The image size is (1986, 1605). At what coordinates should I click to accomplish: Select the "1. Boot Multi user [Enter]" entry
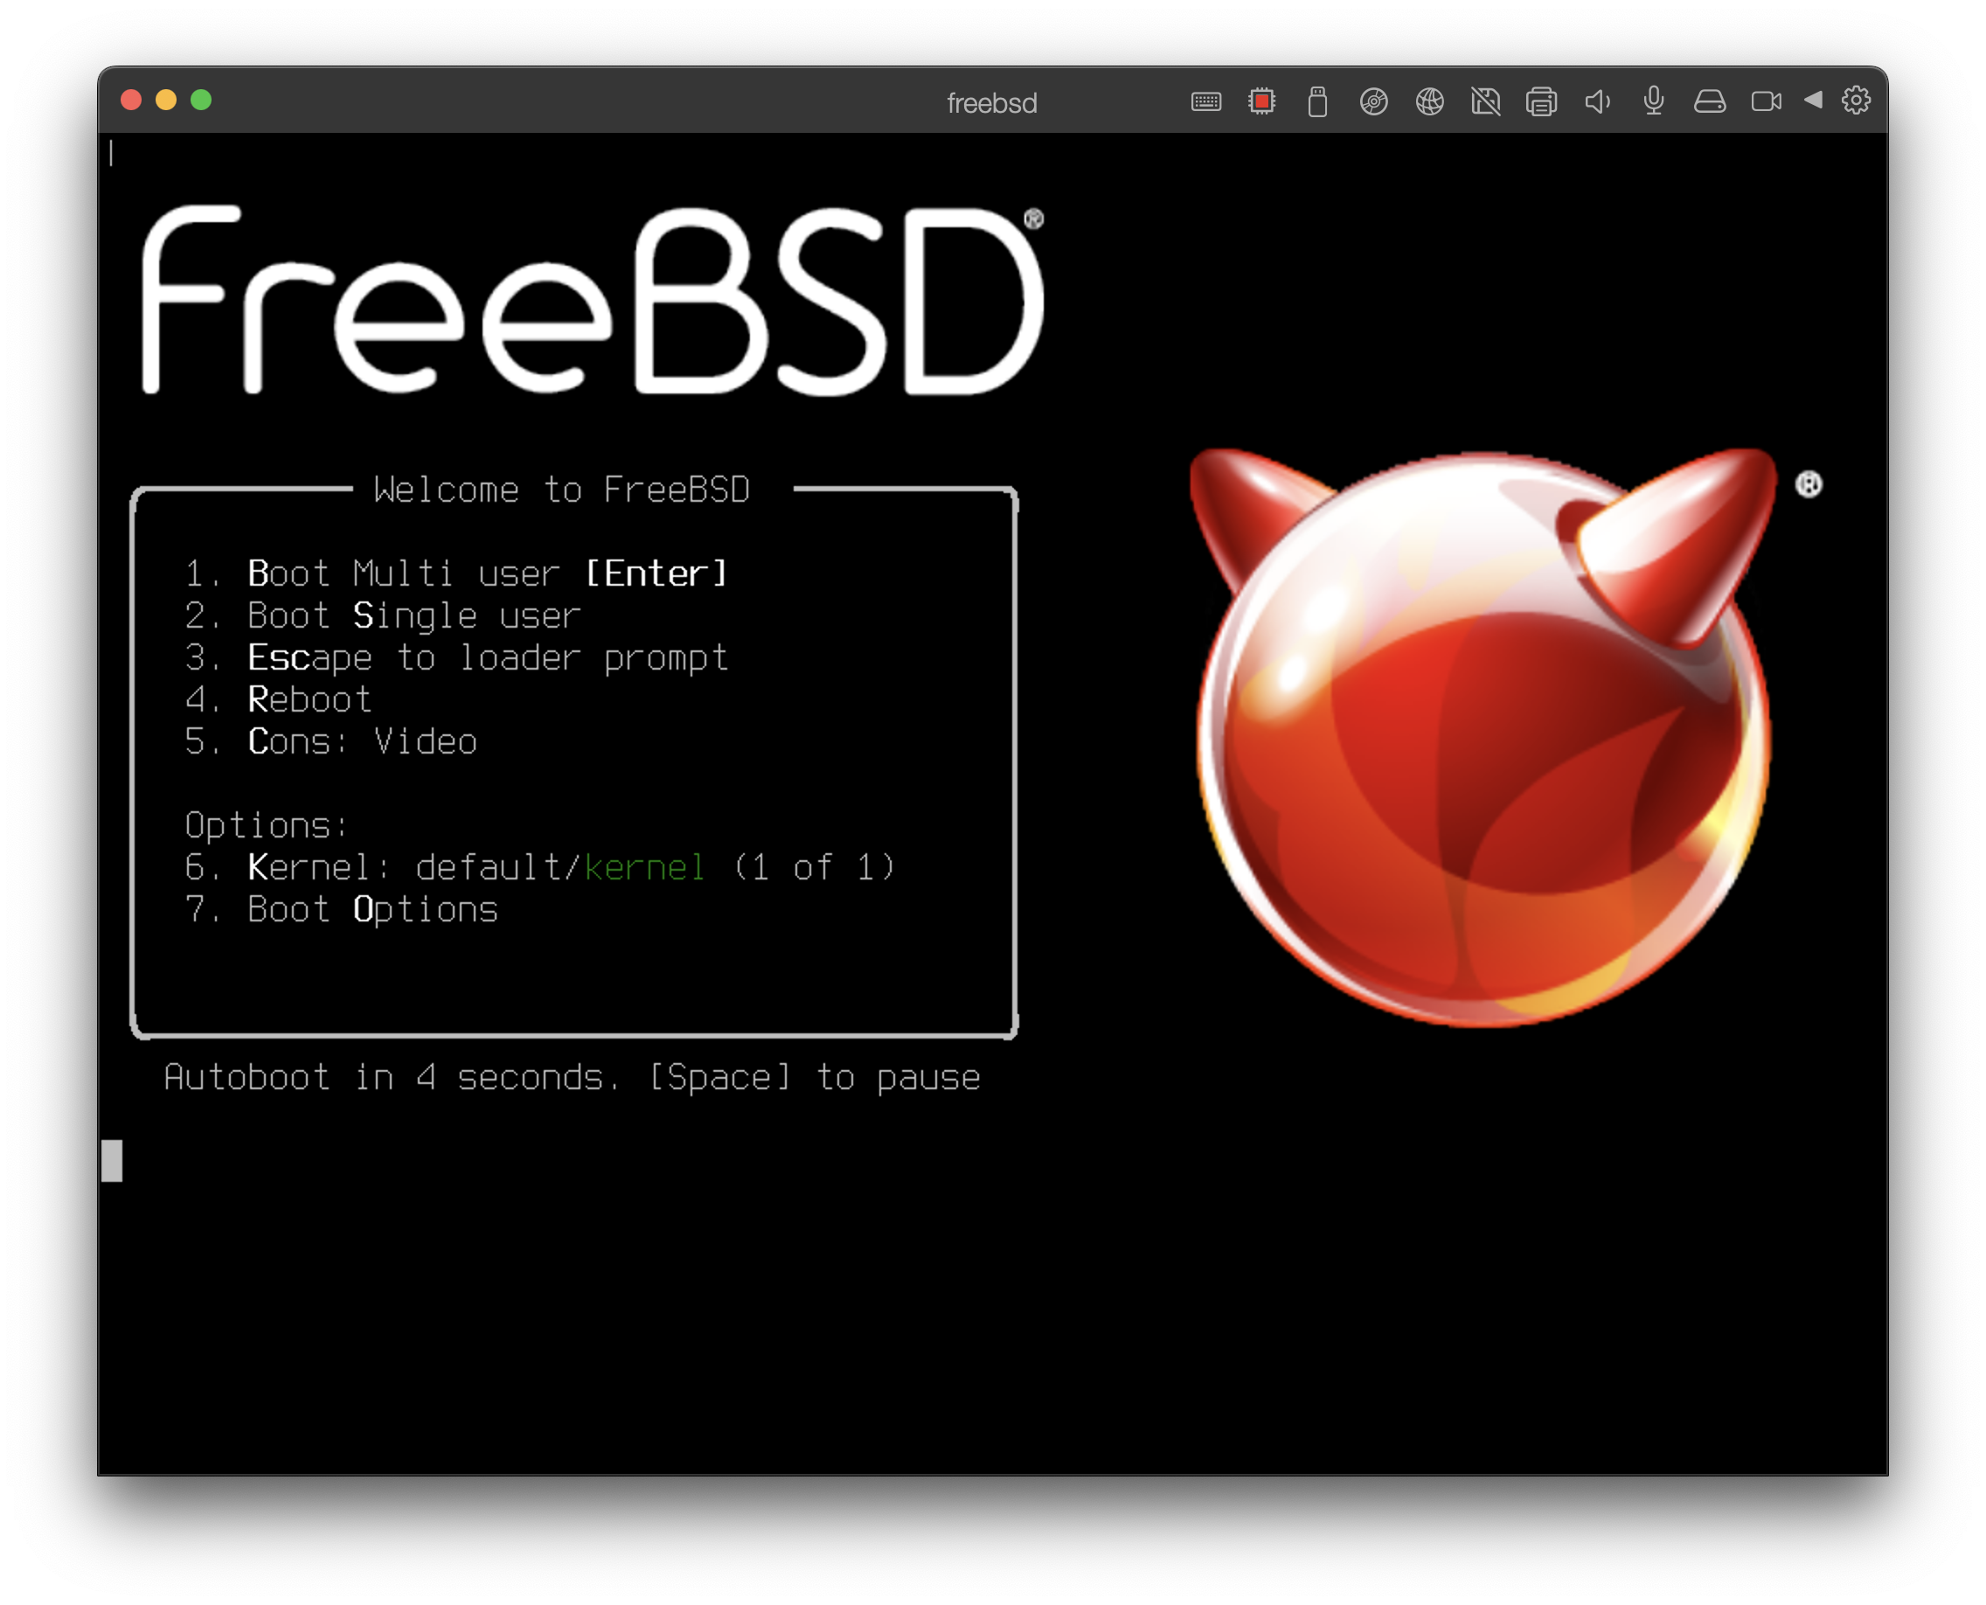tap(457, 573)
